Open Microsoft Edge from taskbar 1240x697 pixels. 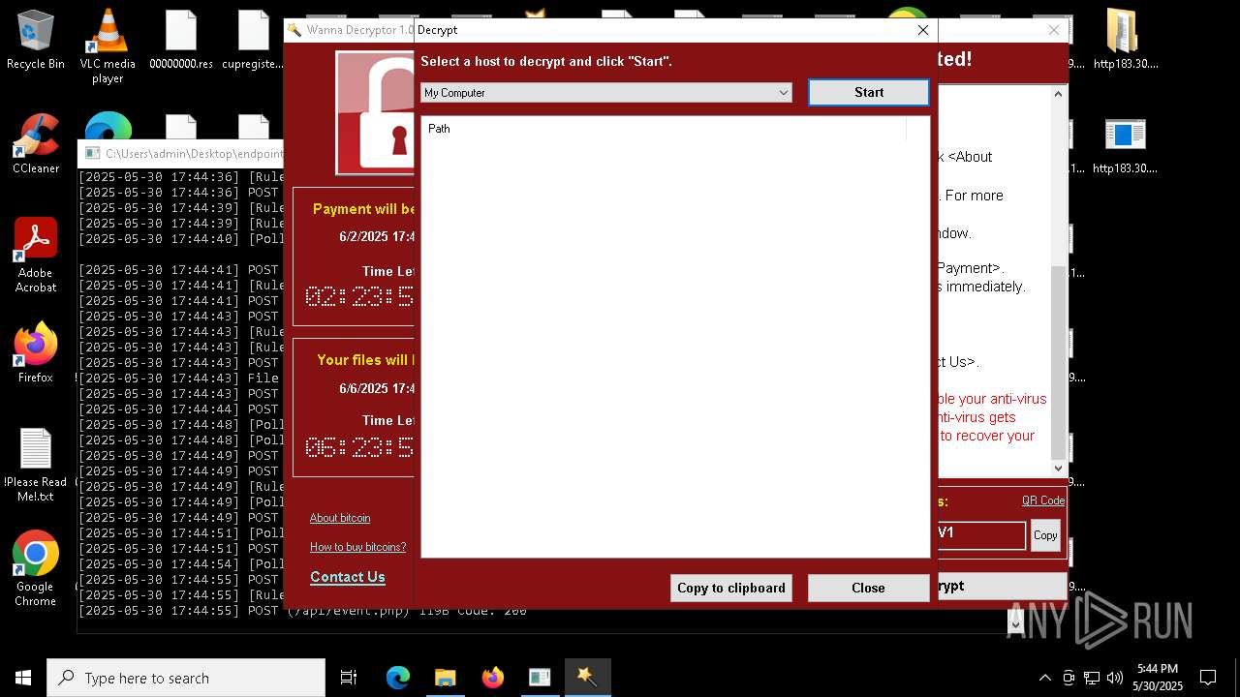pyautogui.click(x=398, y=678)
